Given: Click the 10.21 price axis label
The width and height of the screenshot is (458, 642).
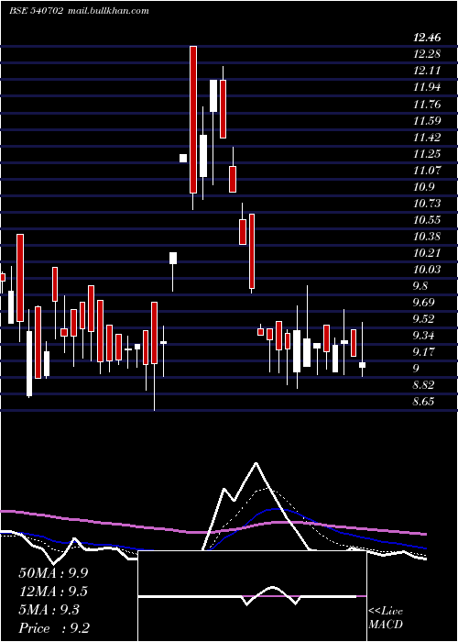Looking at the screenshot, I should point(427,252).
